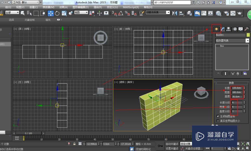The height and width of the screenshot is (151, 251).
Task: Toggle Pin Stack icon
Action: [x=218, y=74]
